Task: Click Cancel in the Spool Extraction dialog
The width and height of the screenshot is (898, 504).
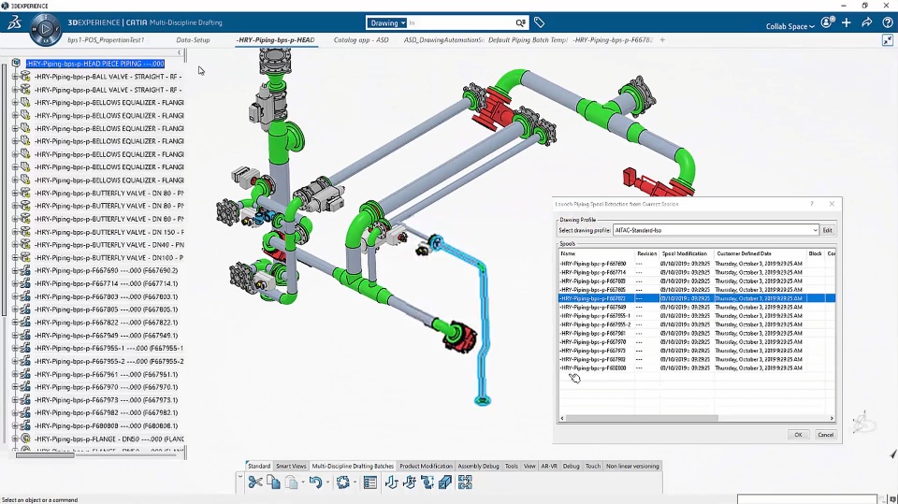Action: [825, 435]
